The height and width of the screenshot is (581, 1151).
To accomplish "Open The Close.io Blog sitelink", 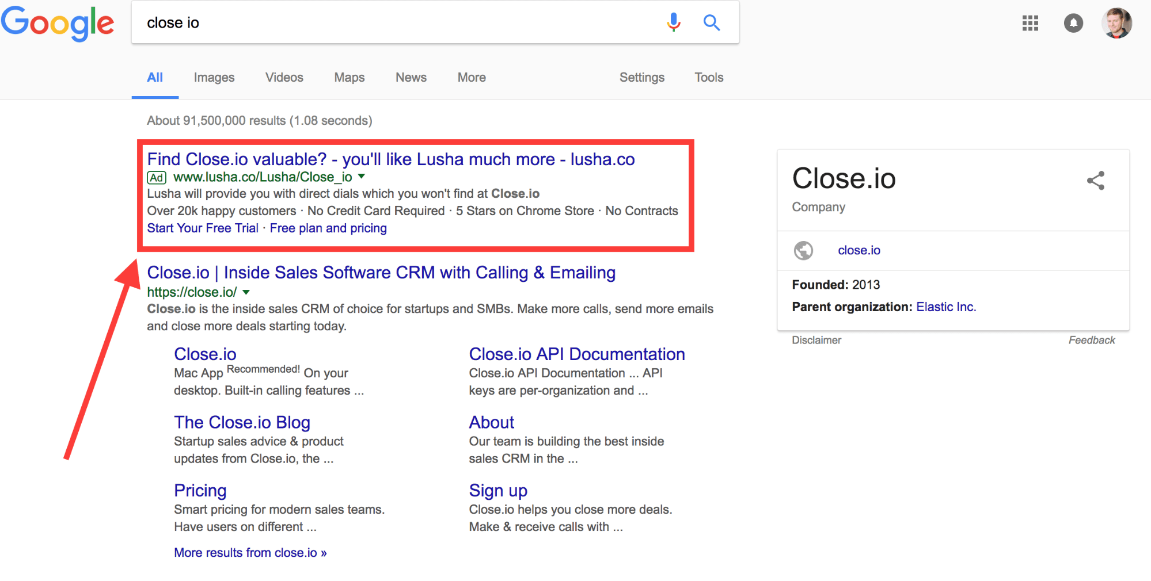I will [x=242, y=422].
